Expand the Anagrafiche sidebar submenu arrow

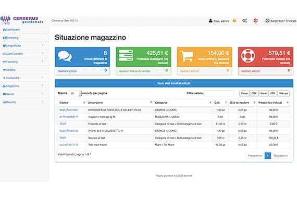coord(42,45)
